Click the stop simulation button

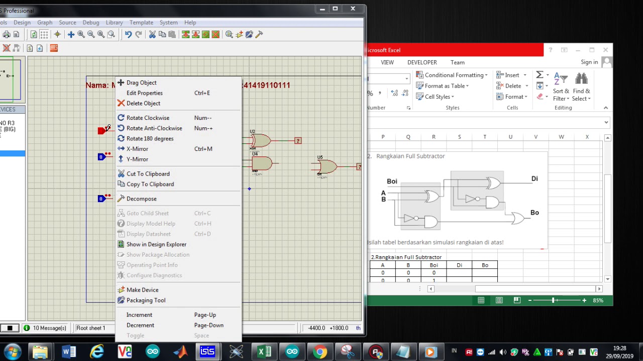[x=10, y=328]
